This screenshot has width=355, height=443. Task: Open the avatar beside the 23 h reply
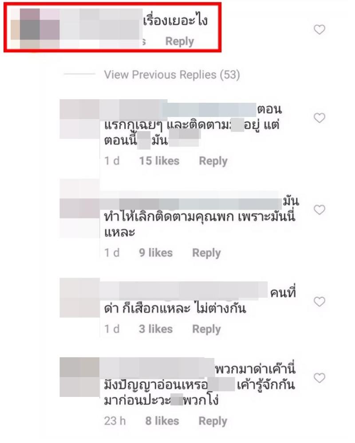pyautogui.click(x=79, y=377)
